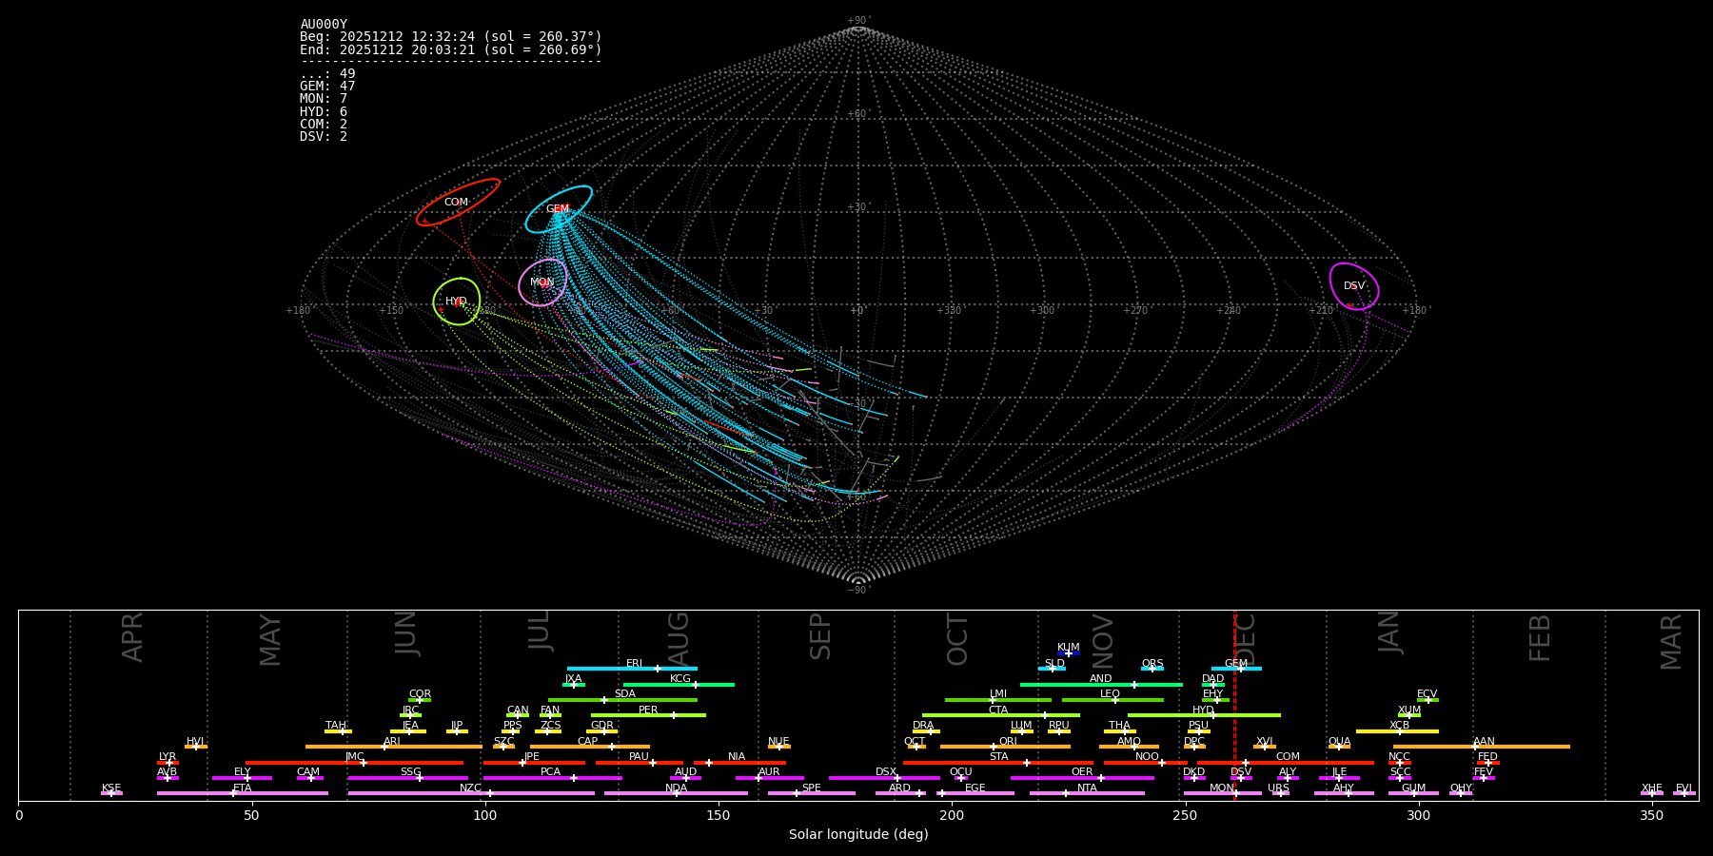Click the GEM radiant ellipse on sky map
This screenshot has width=1713, height=856.
point(559,209)
